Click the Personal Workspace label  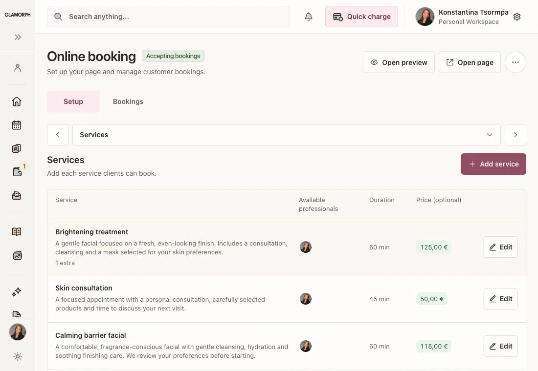469,21
